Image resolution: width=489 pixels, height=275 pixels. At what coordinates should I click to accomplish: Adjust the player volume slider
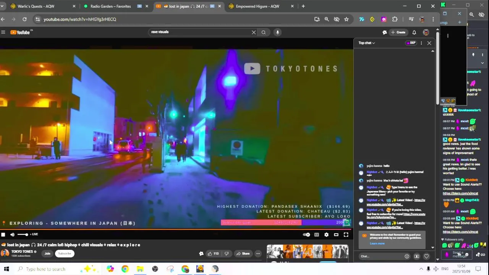(23, 235)
